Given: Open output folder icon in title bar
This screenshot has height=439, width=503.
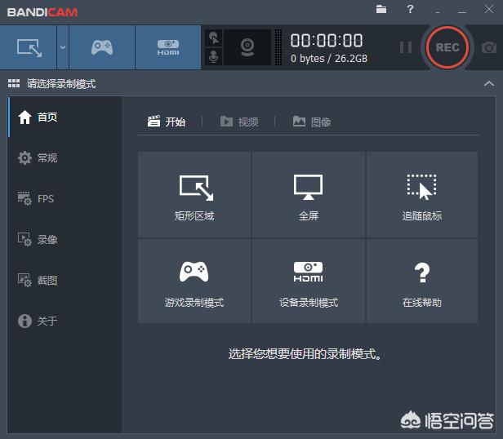Looking at the screenshot, I should pyautogui.click(x=381, y=9).
